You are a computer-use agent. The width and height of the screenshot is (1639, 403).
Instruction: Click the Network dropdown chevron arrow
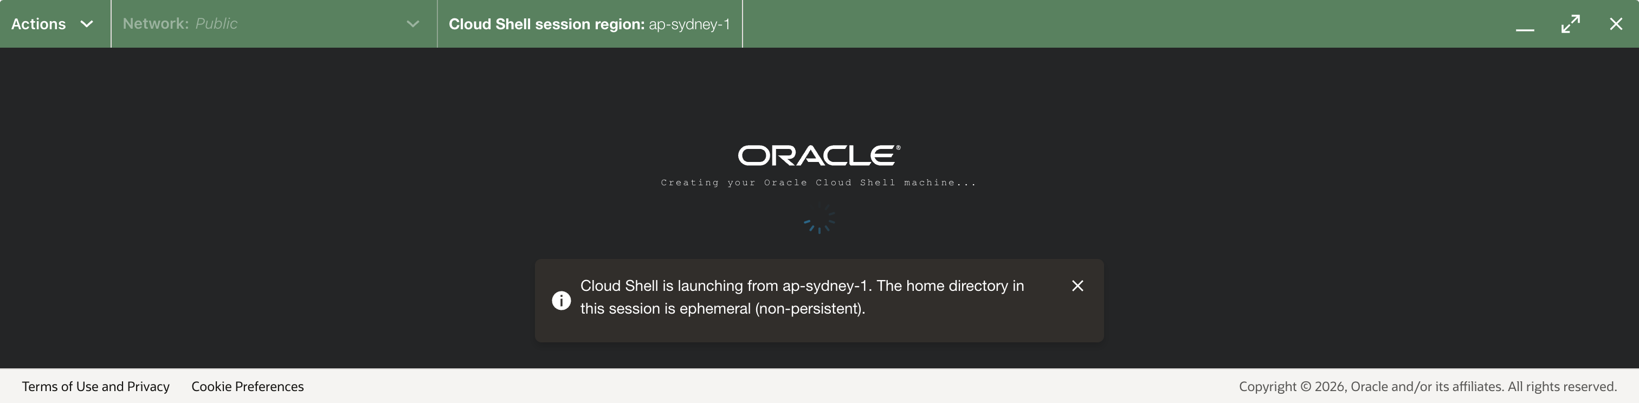coord(413,24)
